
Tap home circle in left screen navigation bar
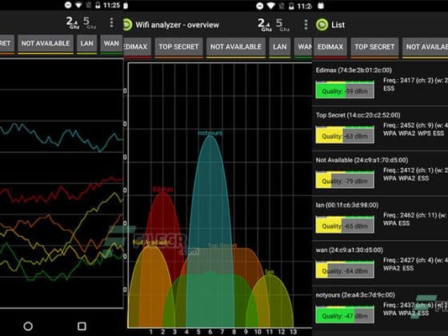point(28,326)
